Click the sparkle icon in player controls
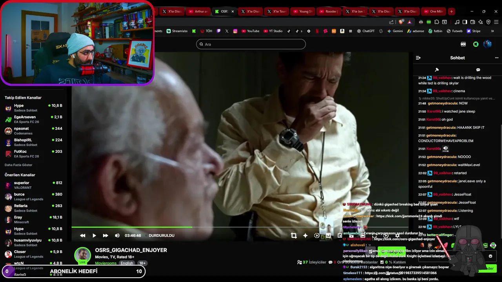The height and width of the screenshot is (282, 502). (305, 235)
